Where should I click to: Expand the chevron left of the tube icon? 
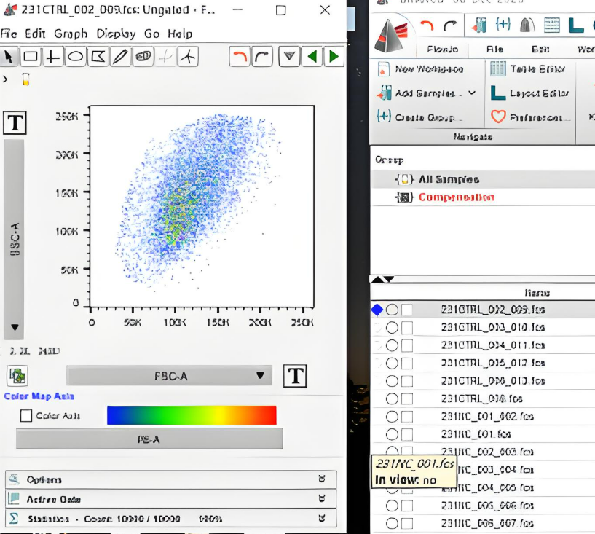coord(4,79)
